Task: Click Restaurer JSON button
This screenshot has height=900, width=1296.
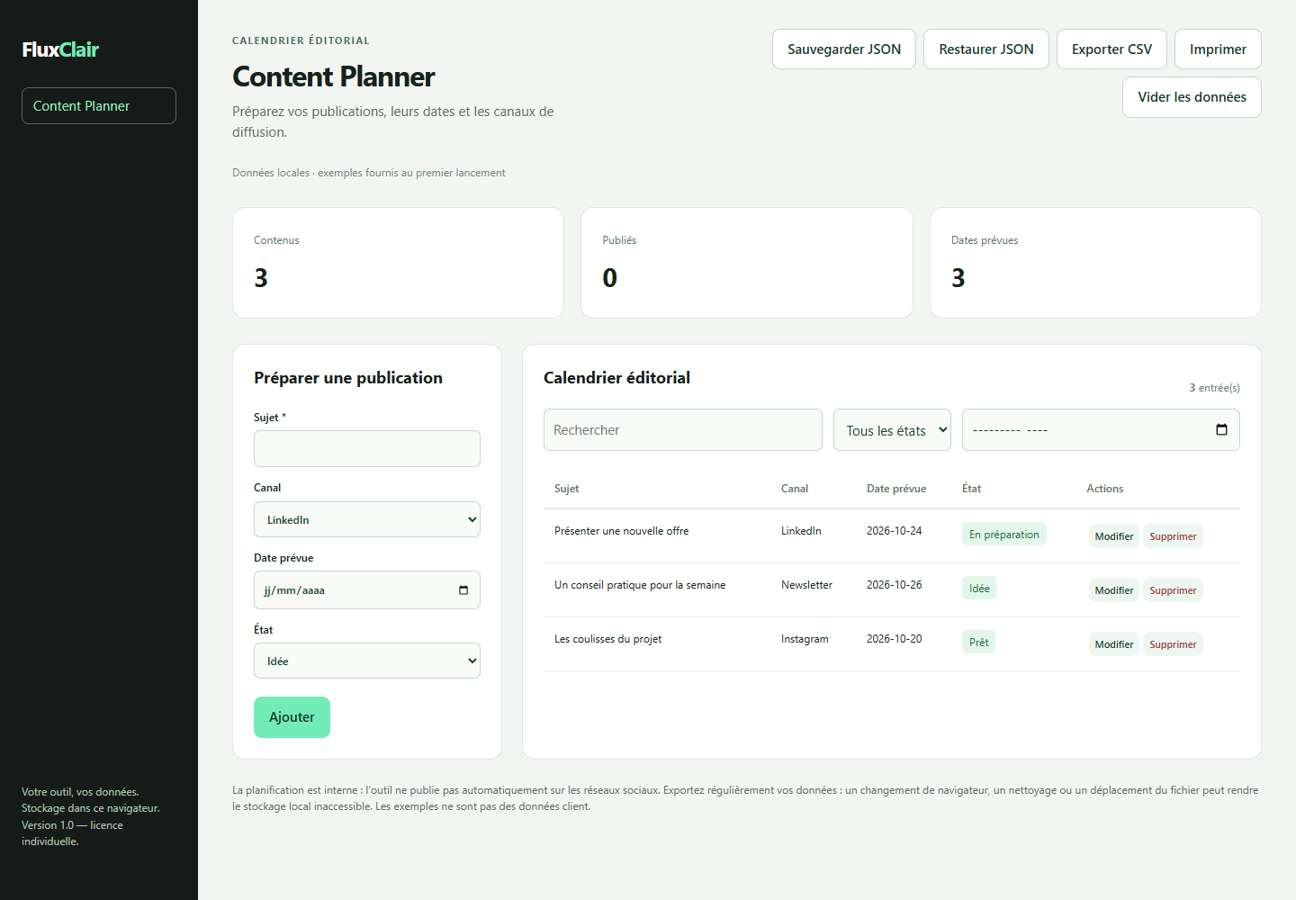Action: point(986,49)
